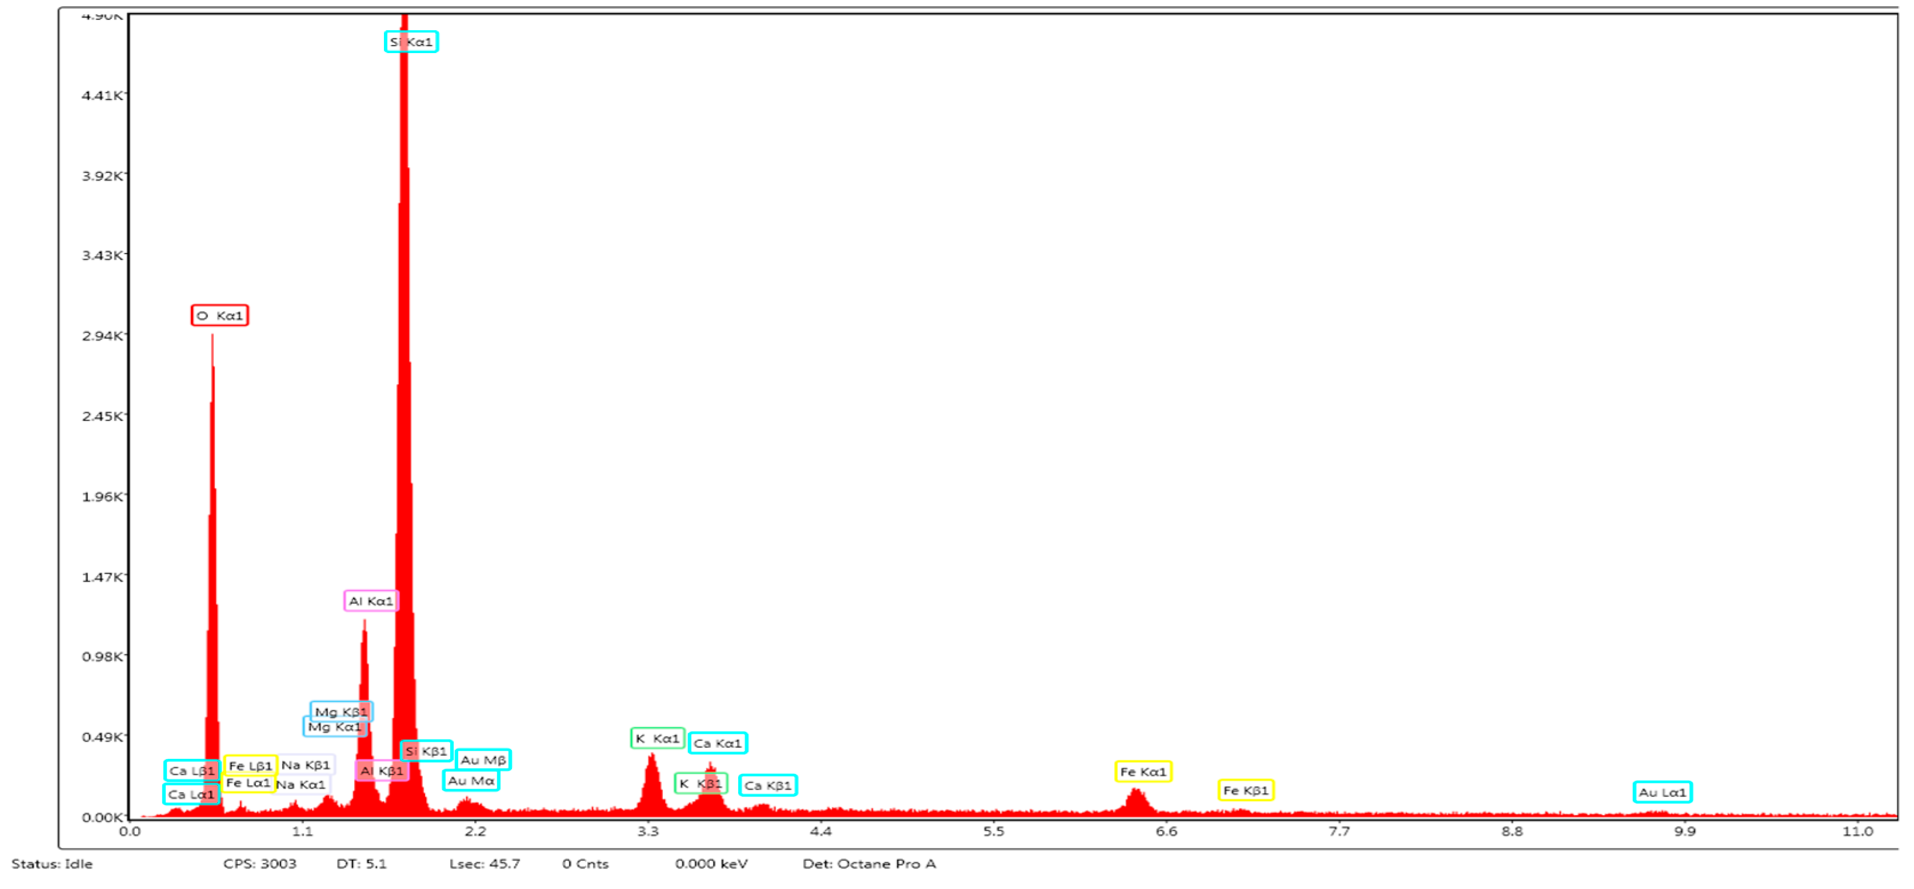This screenshot has height=889, width=1914.
Task: Click the Si Kα1 peak label
Action: tap(411, 42)
